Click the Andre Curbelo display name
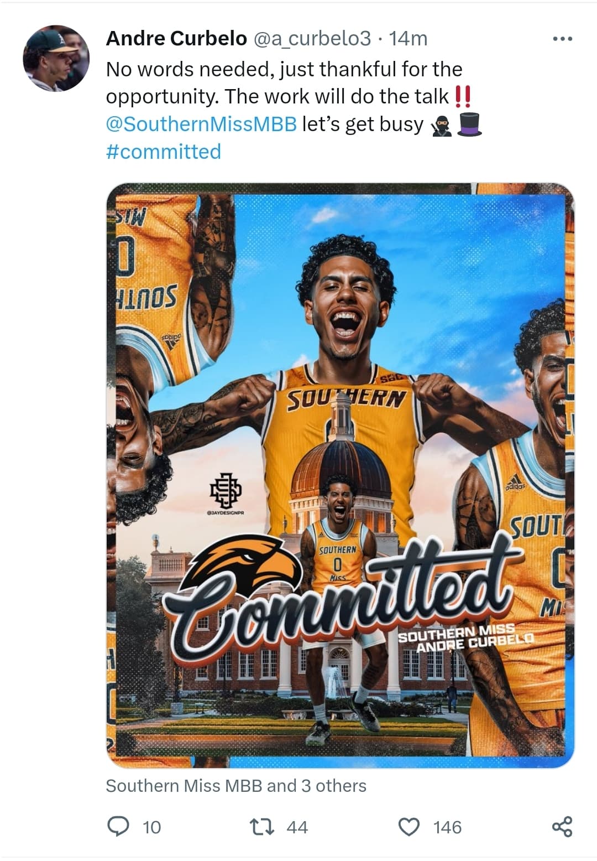This screenshot has width=597, height=861. click(176, 38)
